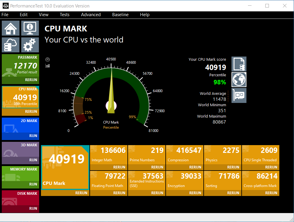Select the Integer Math 136606 result tile
The height and width of the screenshot is (222, 294).
click(x=109, y=155)
